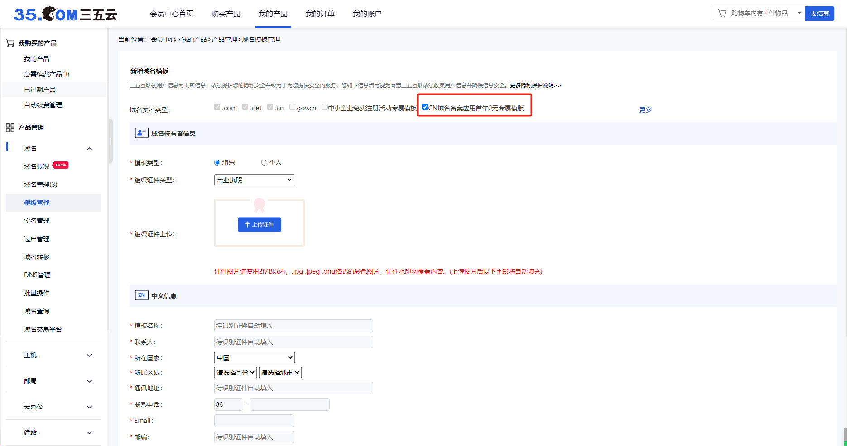
Task: Click the cart icon beside 我购买的产品
Action: coord(10,43)
